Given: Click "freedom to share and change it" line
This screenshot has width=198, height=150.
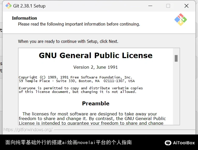Looking at the screenshot, I should (92, 119).
